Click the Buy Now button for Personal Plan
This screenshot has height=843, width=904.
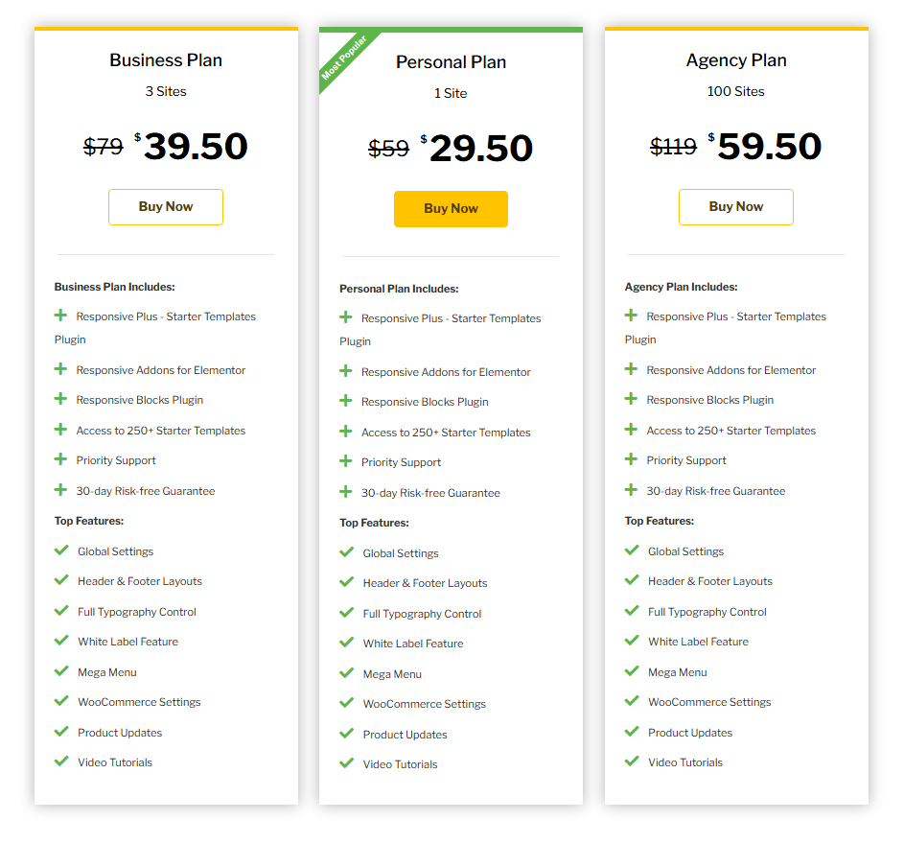(451, 208)
